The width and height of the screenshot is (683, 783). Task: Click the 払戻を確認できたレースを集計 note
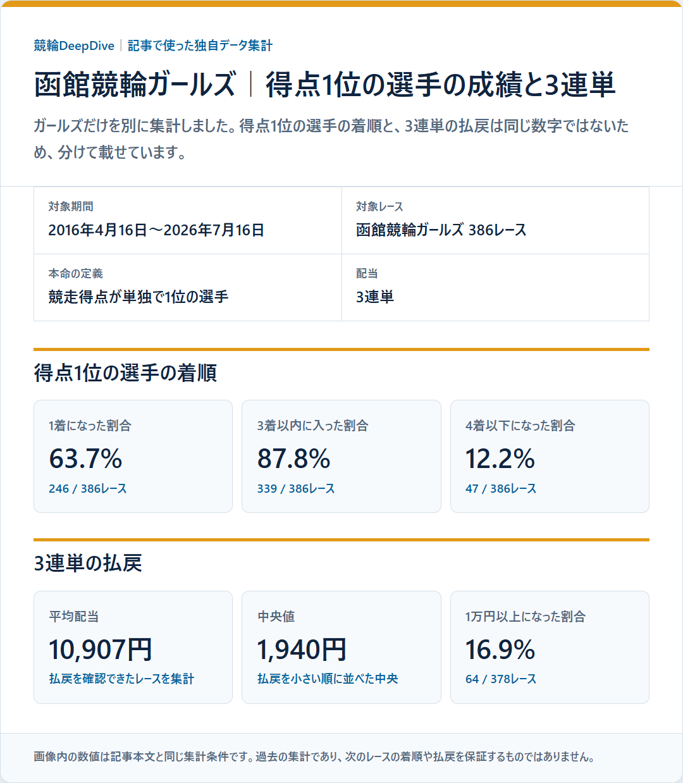point(121,679)
